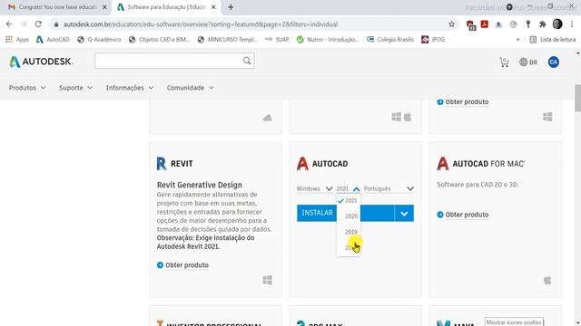Close the Software para Educação tab

pos(213,7)
